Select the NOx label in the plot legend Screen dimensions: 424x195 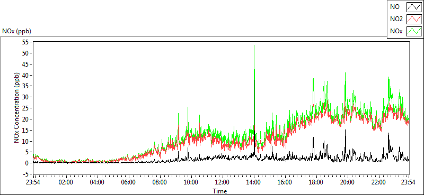click(x=396, y=32)
